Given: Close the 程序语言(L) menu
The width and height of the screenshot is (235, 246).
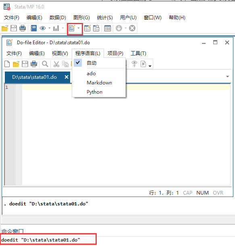Looking at the screenshot, I should (88, 53).
